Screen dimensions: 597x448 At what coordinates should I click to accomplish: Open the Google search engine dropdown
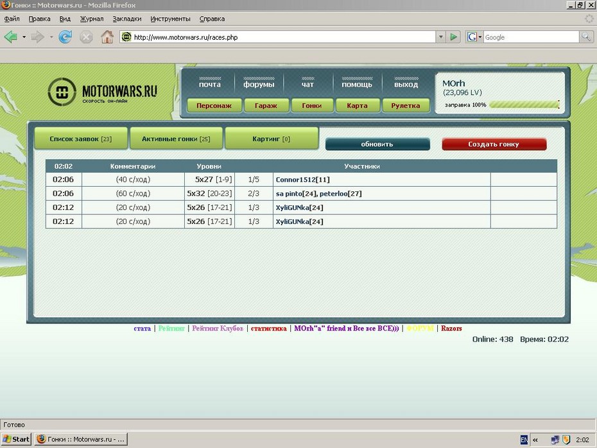point(474,37)
